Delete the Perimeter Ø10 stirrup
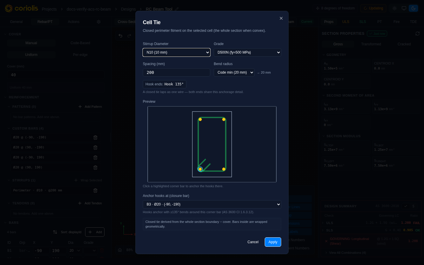 click(95, 191)
